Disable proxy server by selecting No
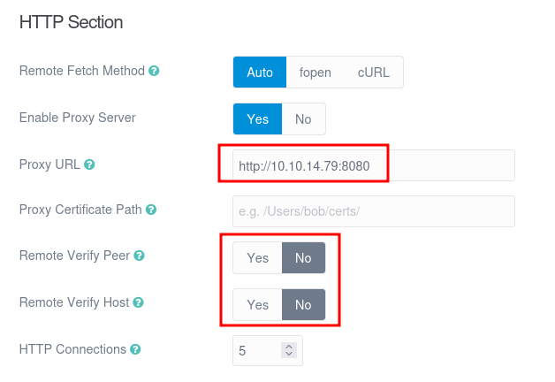This screenshot has height=382, width=555. click(303, 119)
